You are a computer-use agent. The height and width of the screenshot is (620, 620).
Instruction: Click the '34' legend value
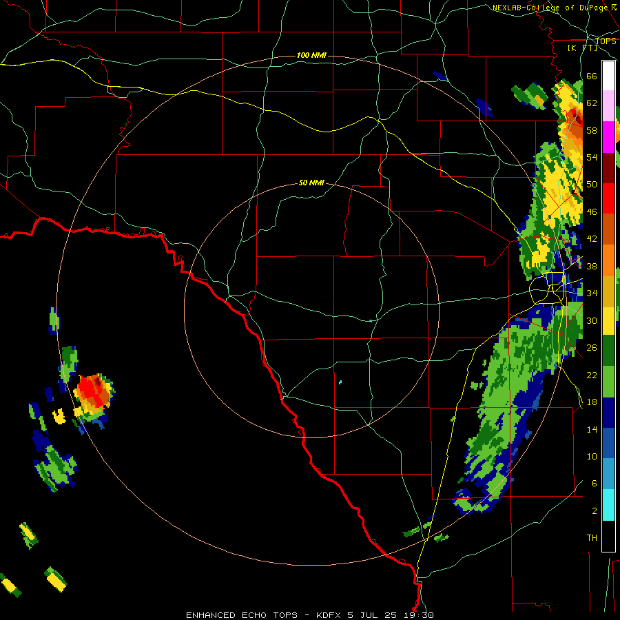592,293
